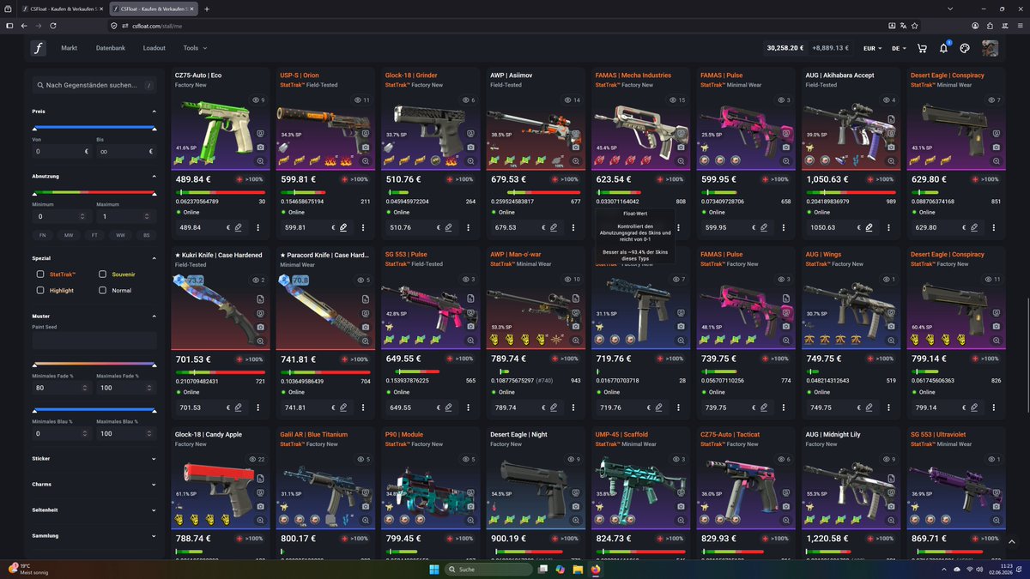Click camera icon on FAMAS Mecha Industries card
1030x579 pixels.
click(682, 148)
